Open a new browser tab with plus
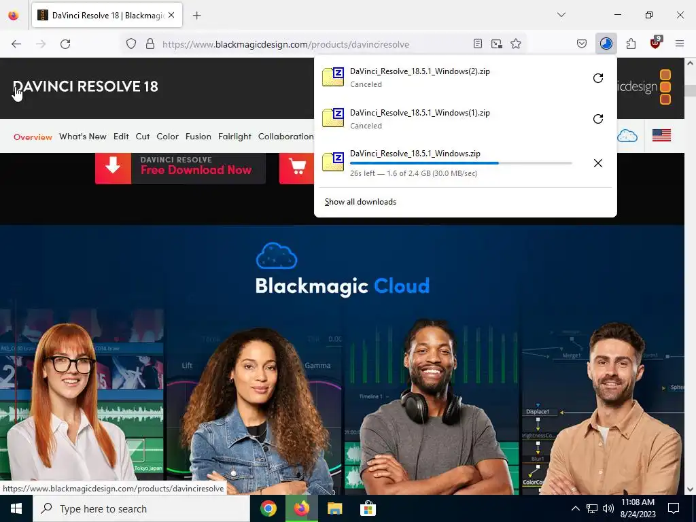Screen dimensions: 696x522 pos(197,16)
